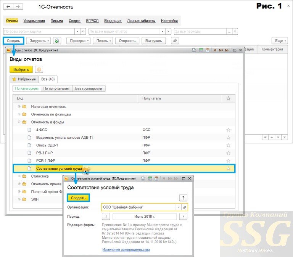
Task: Go back with the left arrow button
Action: [8, 7]
